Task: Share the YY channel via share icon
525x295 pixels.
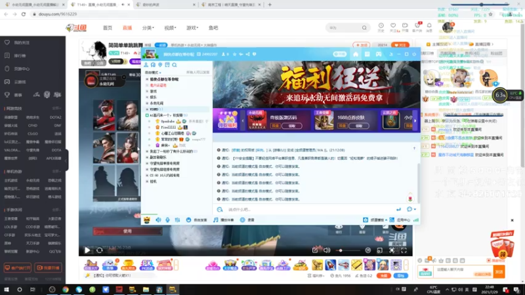Action: click(248, 54)
